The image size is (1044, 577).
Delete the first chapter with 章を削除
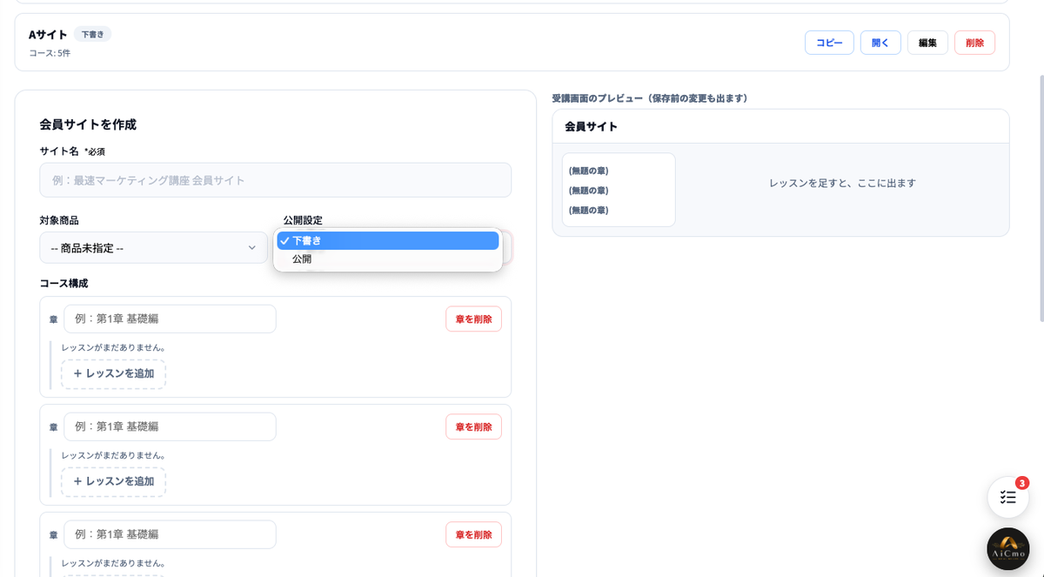click(x=473, y=319)
